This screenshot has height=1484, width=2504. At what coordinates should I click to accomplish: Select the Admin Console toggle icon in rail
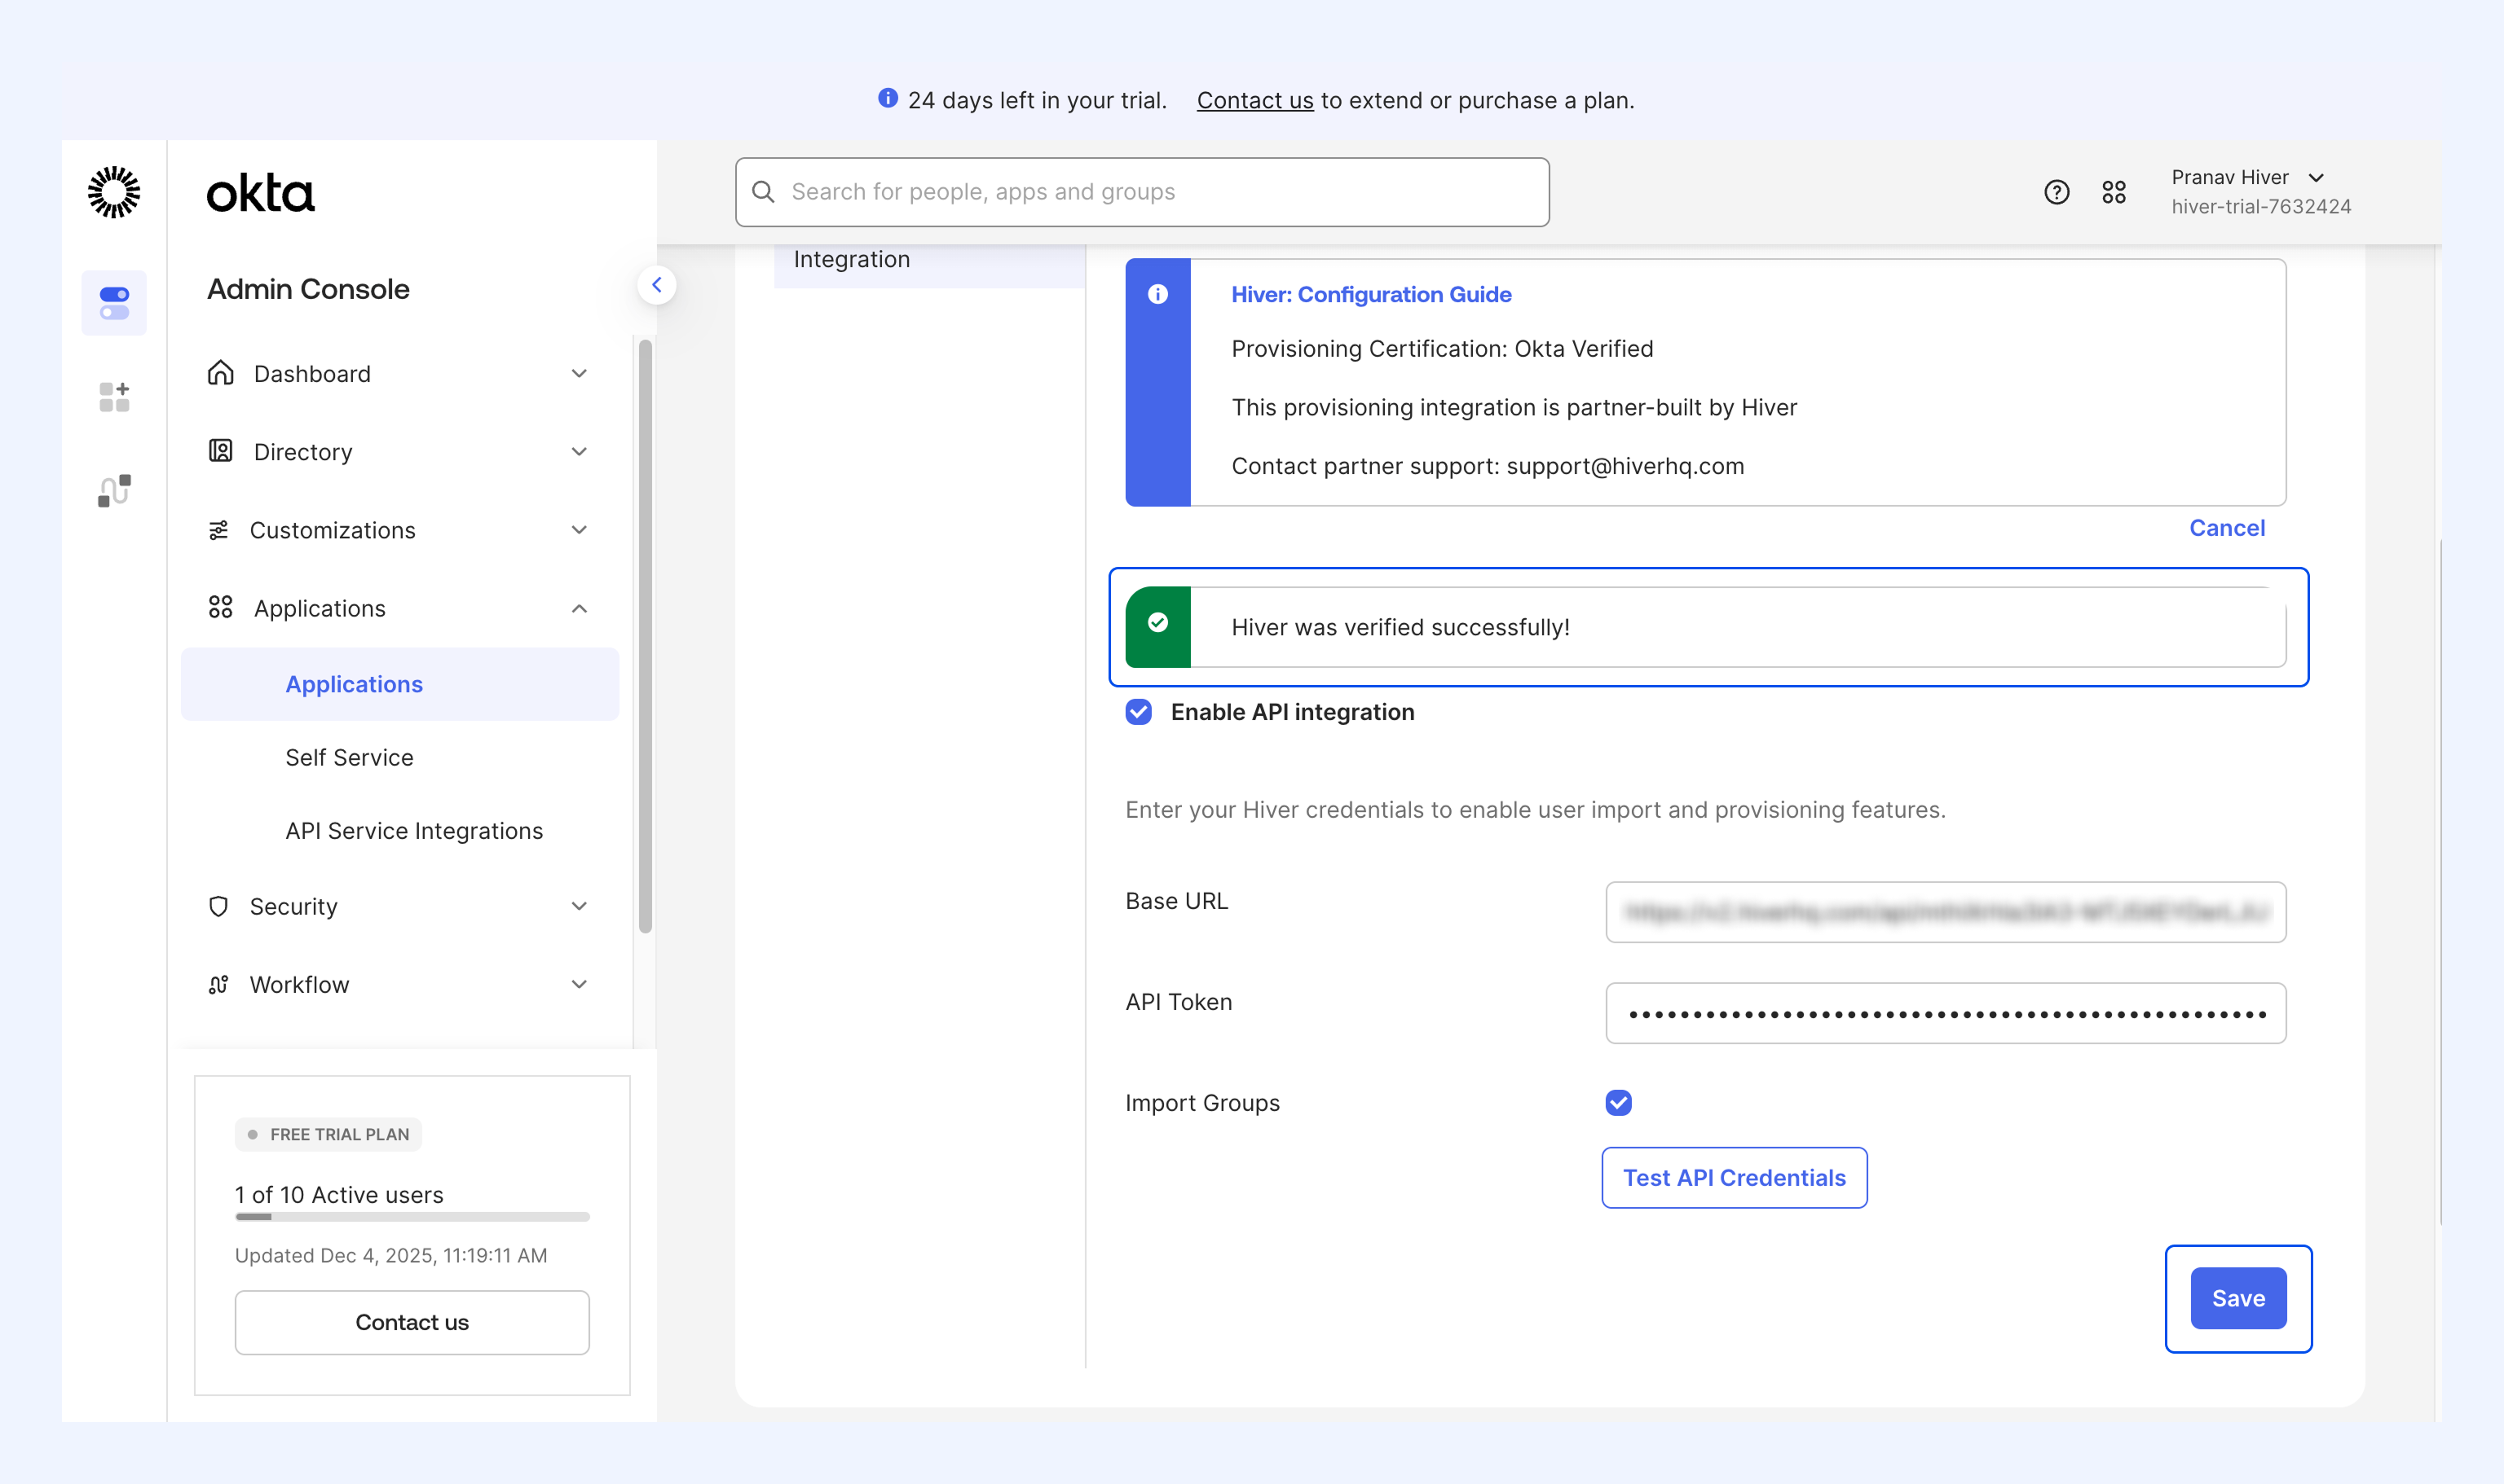click(x=114, y=303)
